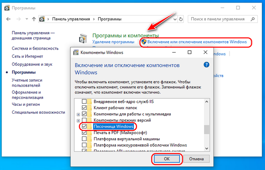Uncheck 'Компоненты для работы с мультимедиа' checkbox
Viewport: 265px width, 170px height.
84,114
